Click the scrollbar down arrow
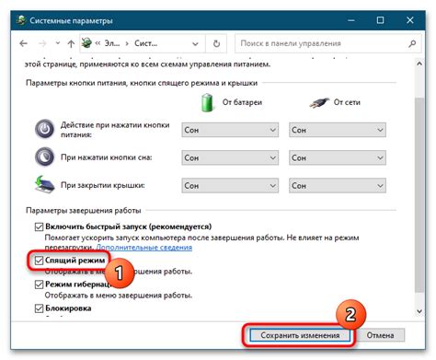Viewport: 436px width, 360px height. coord(419,311)
